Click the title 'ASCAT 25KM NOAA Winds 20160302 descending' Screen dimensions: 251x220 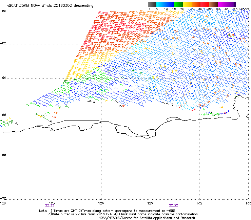pos(50,5)
